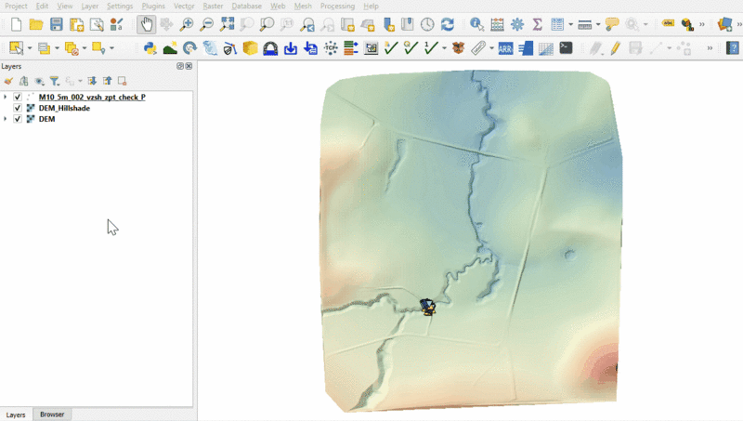The height and width of the screenshot is (421, 743).
Task: Open the Select Features dropdown arrow
Action: [x=30, y=47]
